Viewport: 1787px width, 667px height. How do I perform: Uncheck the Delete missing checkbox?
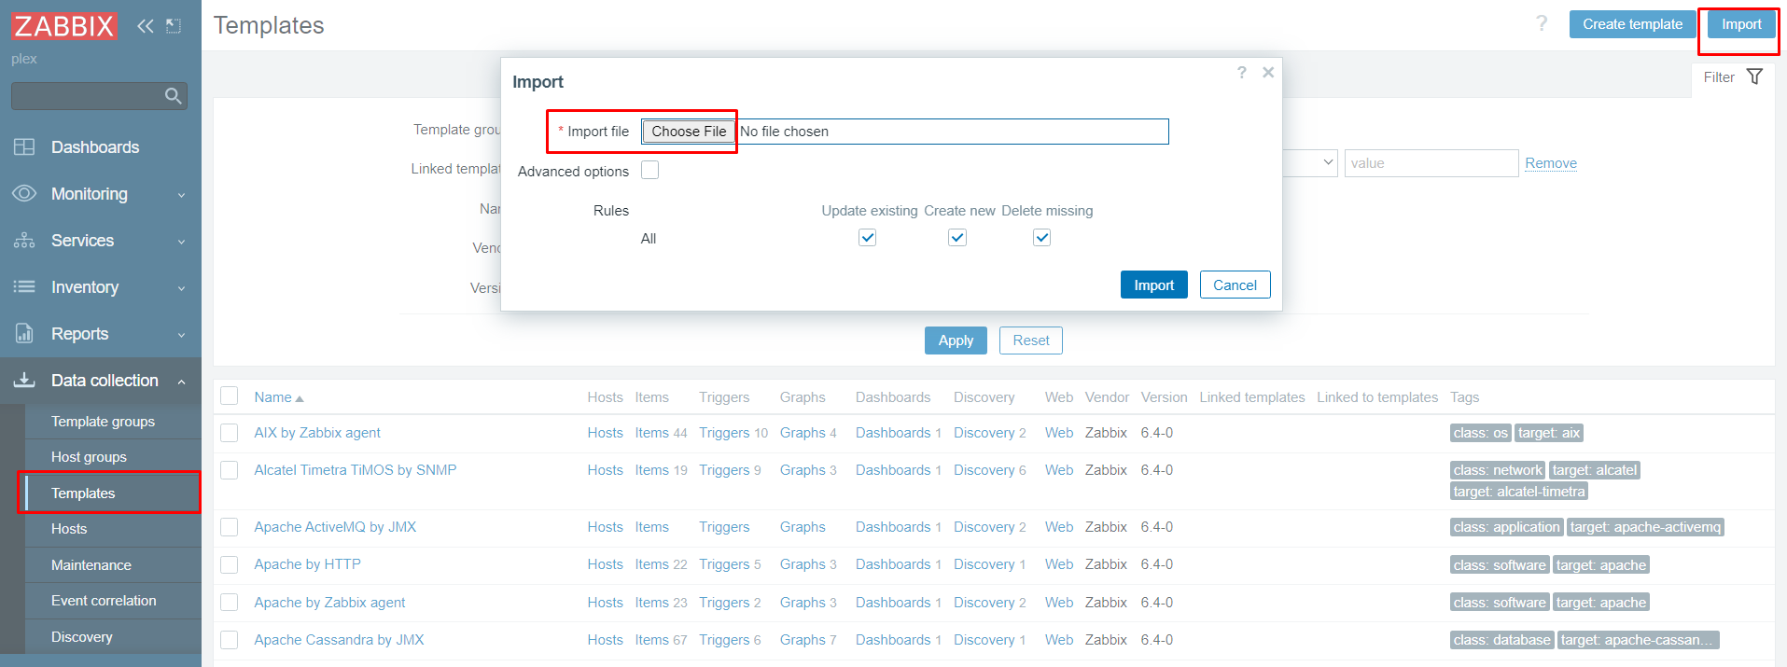[1042, 238]
